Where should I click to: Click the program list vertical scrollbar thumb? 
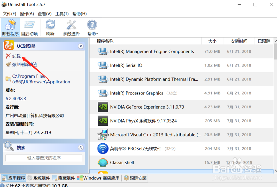click(x=275, y=51)
